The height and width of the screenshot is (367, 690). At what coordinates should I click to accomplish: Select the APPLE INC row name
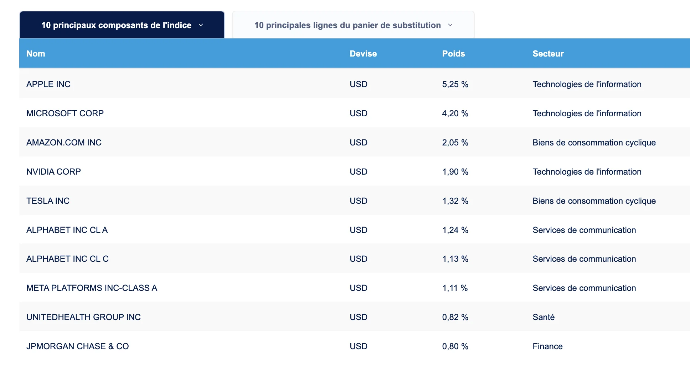[x=48, y=84]
